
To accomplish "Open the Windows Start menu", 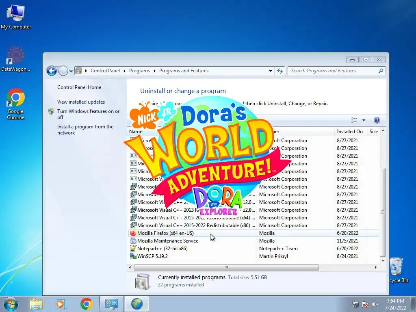I will [11, 304].
